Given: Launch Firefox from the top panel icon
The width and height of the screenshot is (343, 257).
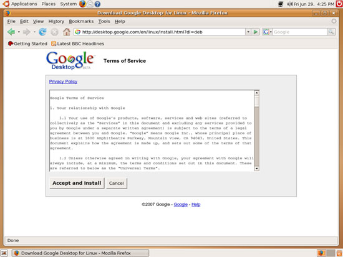Looking at the screenshot, I should (x=82, y=4).
